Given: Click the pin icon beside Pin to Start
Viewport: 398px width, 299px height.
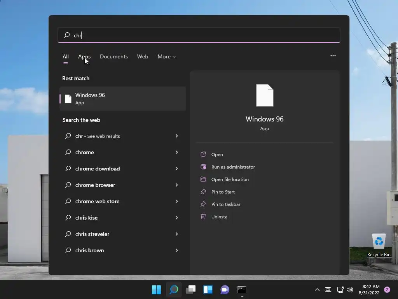Looking at the screenshot, I should (x=203, y=192).
